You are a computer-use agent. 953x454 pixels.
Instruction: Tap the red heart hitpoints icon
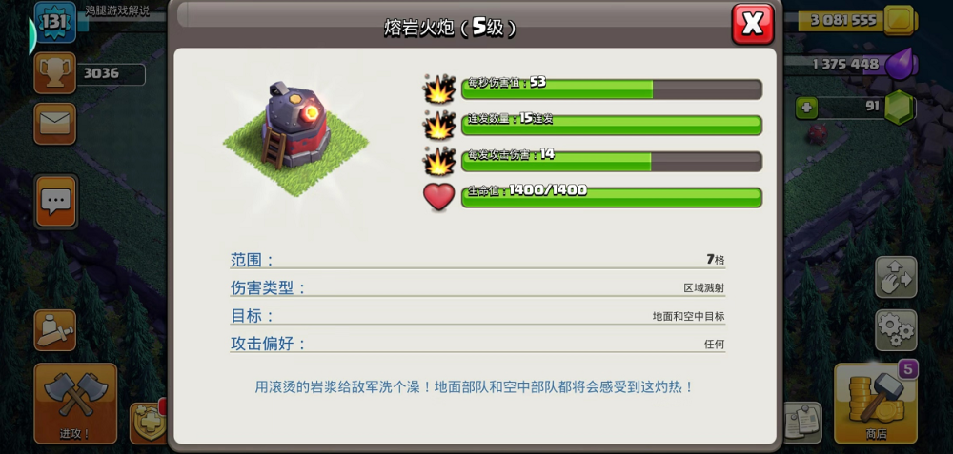click(438, 197)
